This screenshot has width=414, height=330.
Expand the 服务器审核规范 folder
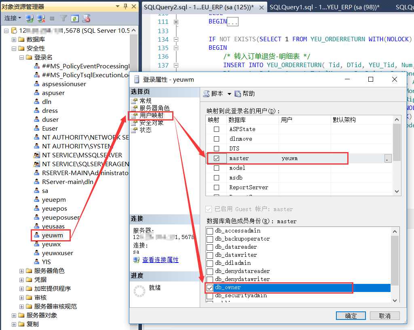click(22, 307)
